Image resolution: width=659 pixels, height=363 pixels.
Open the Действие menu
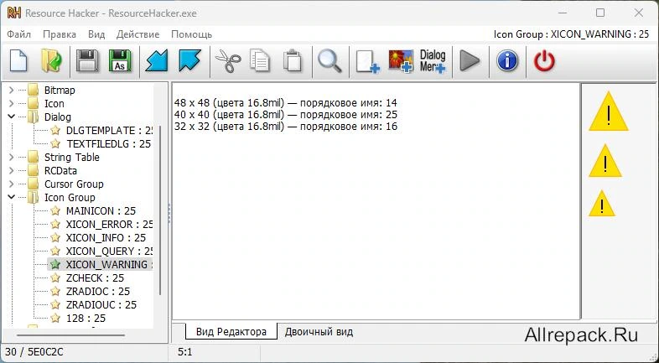(138, 34)
